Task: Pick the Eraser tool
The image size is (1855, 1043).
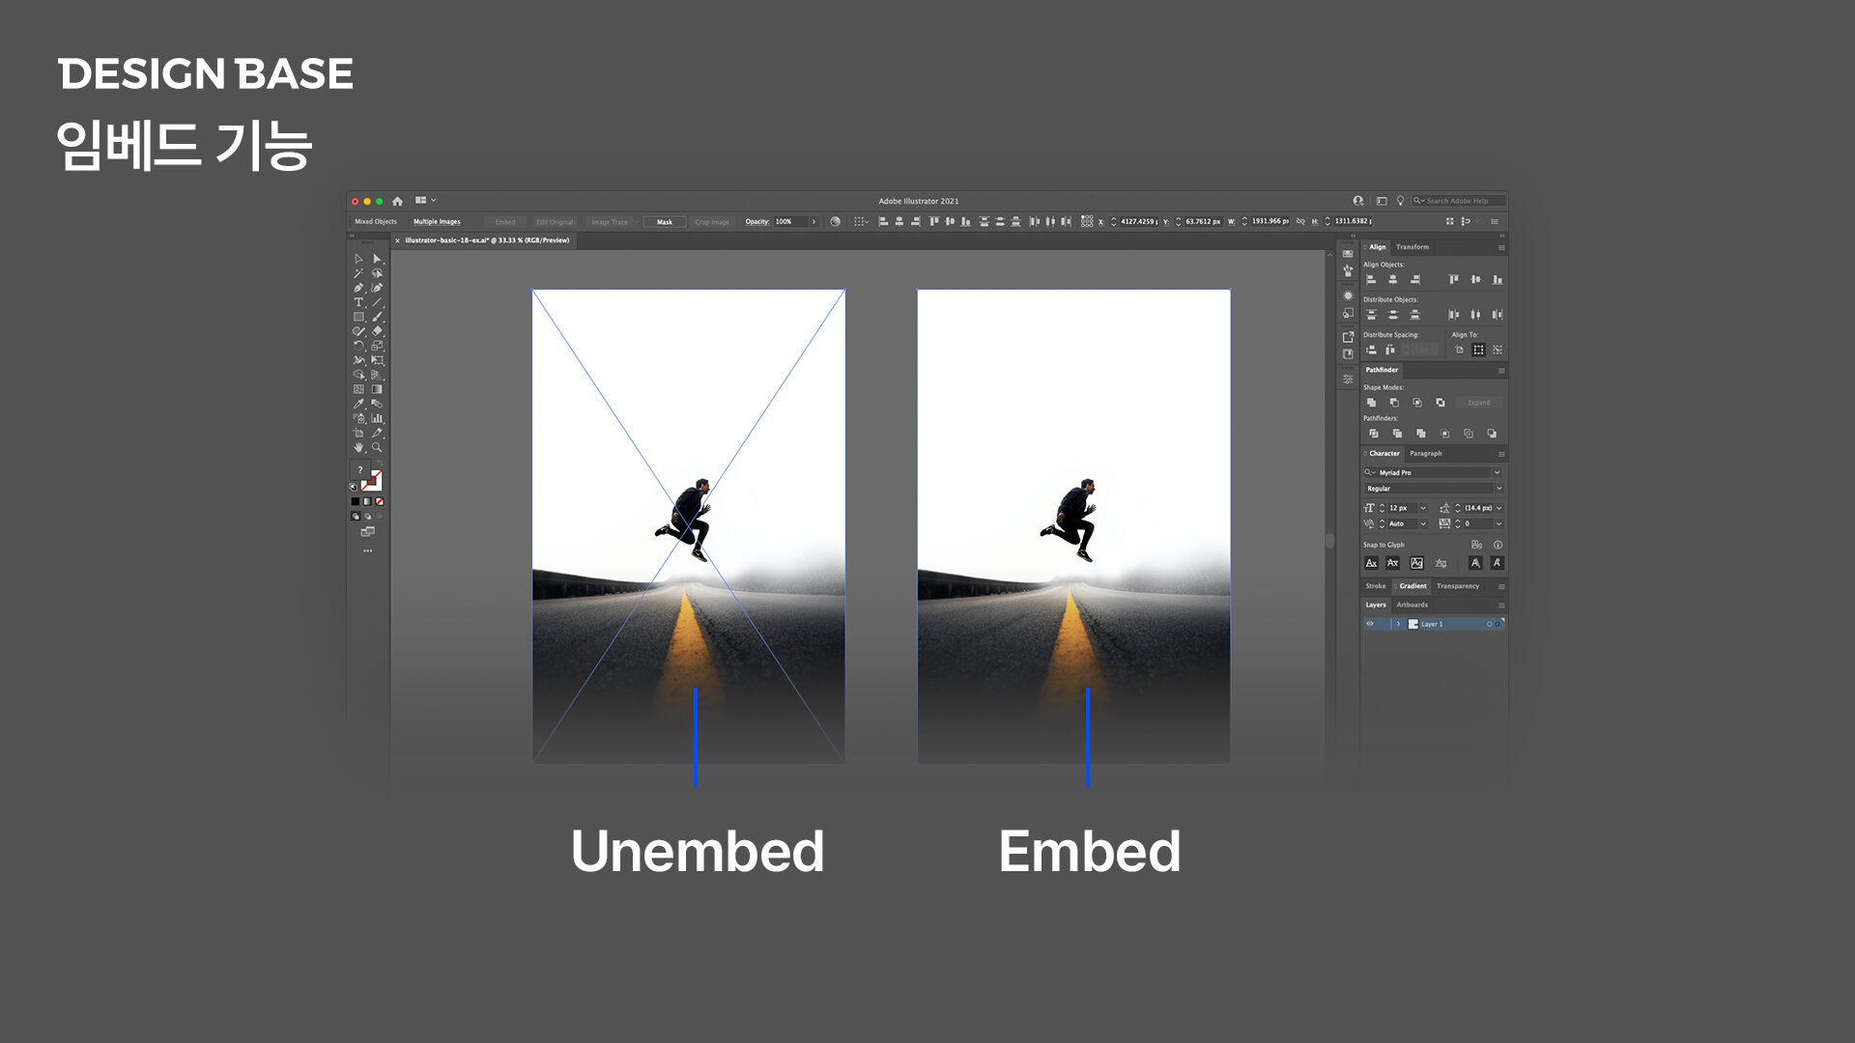Action: (x=378, y=331)
